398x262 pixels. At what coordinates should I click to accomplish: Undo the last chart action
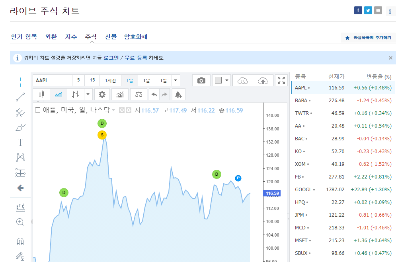click(x=154, y=95)
